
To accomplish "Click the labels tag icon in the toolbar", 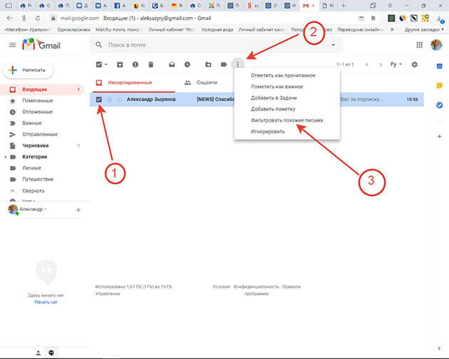I will click(223, 65).
